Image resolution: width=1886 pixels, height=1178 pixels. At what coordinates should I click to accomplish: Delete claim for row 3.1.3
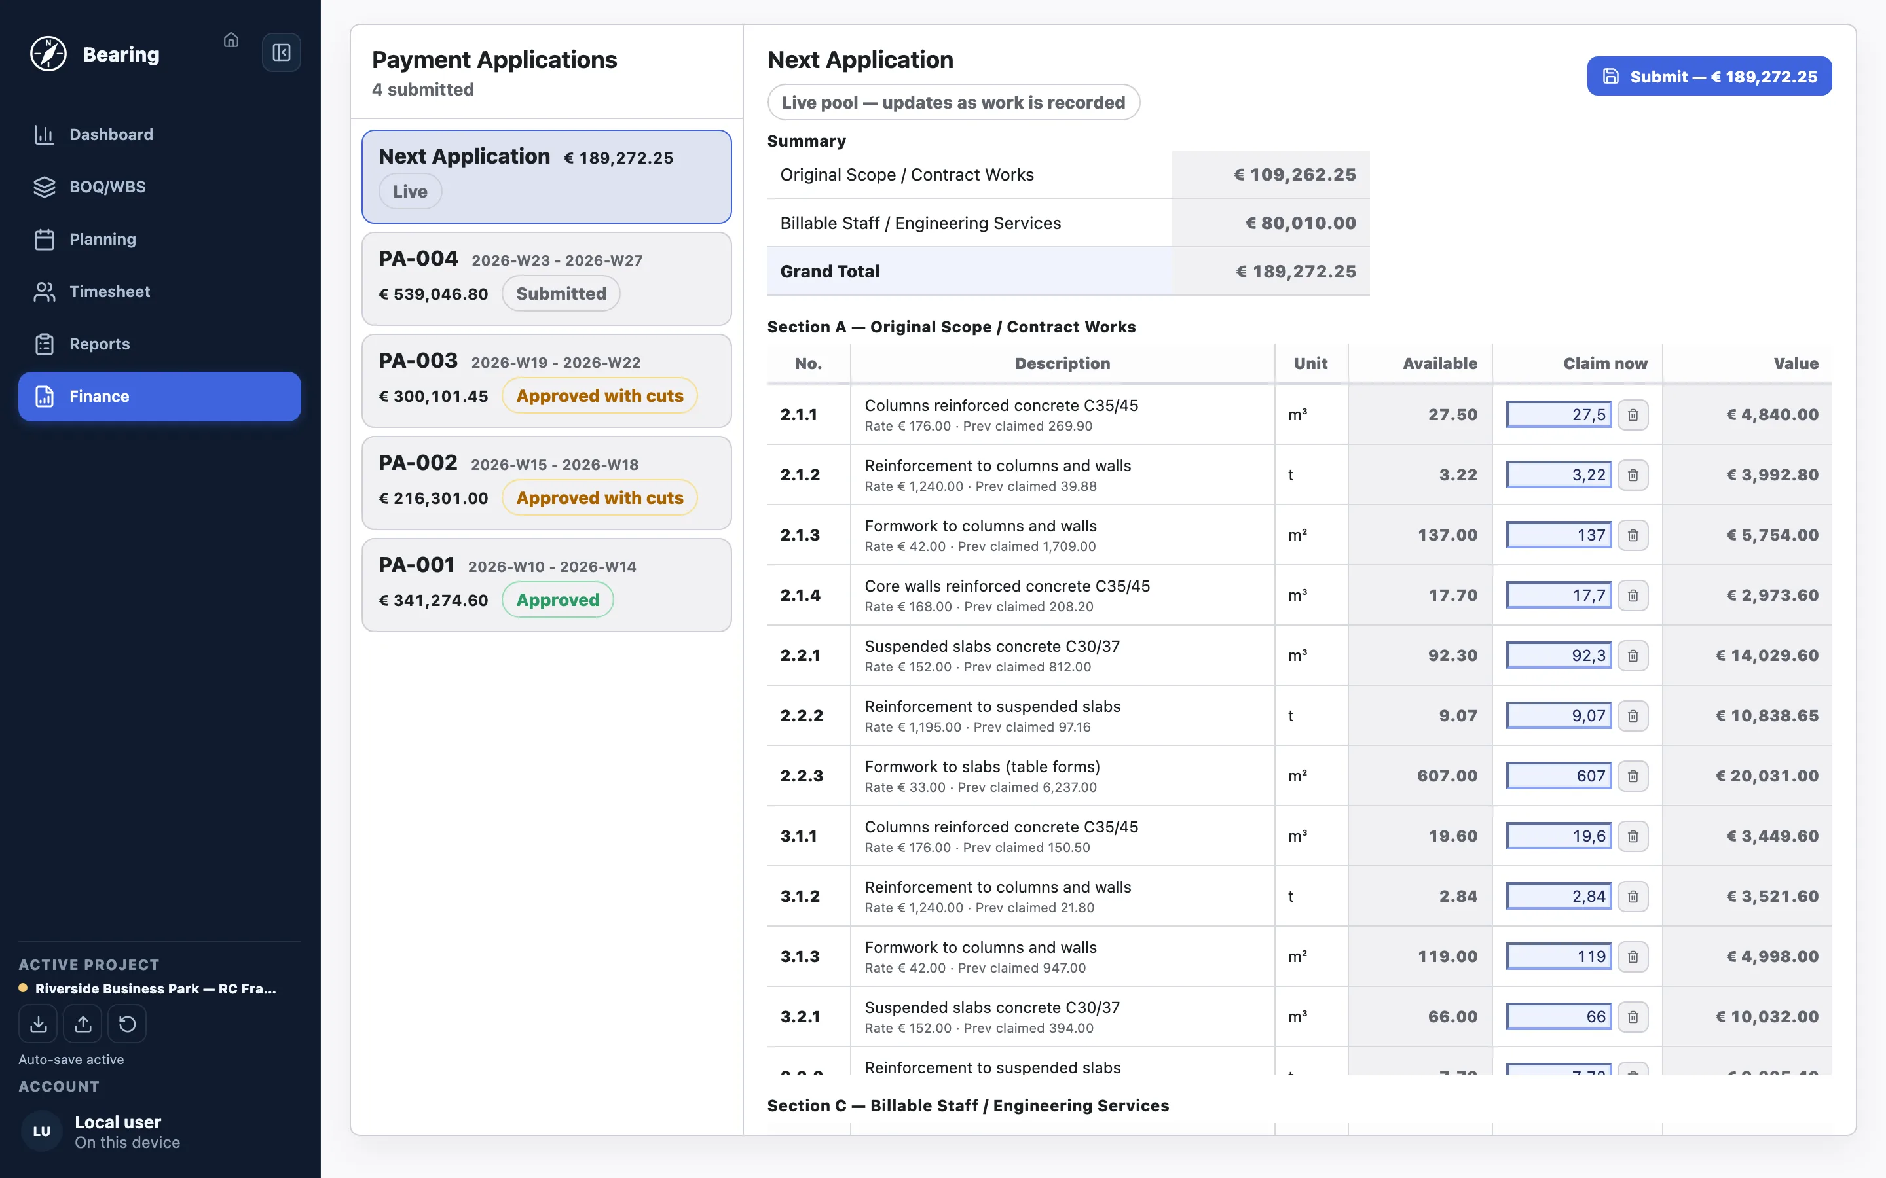tap(1633, 956)
